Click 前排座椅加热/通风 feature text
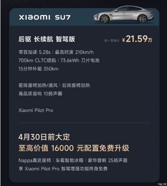The height and width of the screenshot is (186, 167). (38, 85)
